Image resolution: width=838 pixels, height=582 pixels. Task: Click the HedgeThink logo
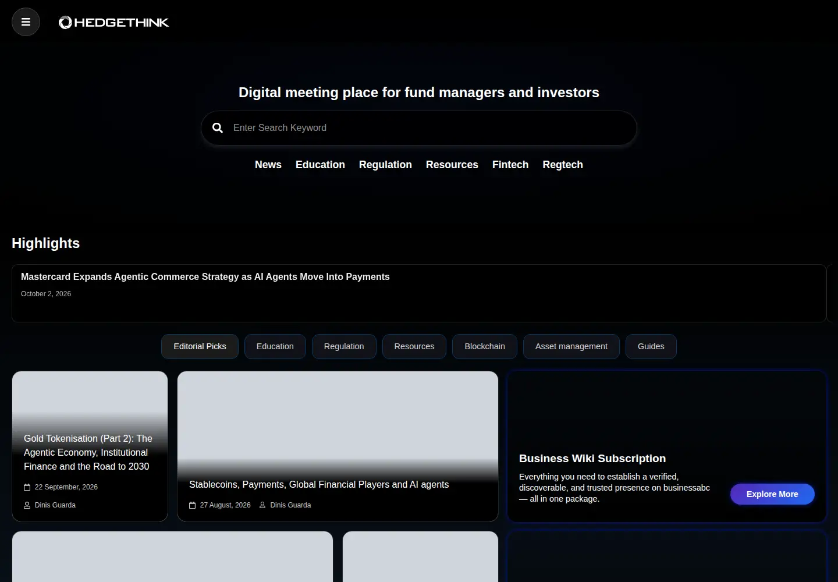(114, 22)
